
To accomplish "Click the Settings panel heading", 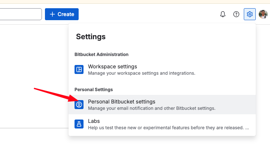I will click(x=91, y=37).
